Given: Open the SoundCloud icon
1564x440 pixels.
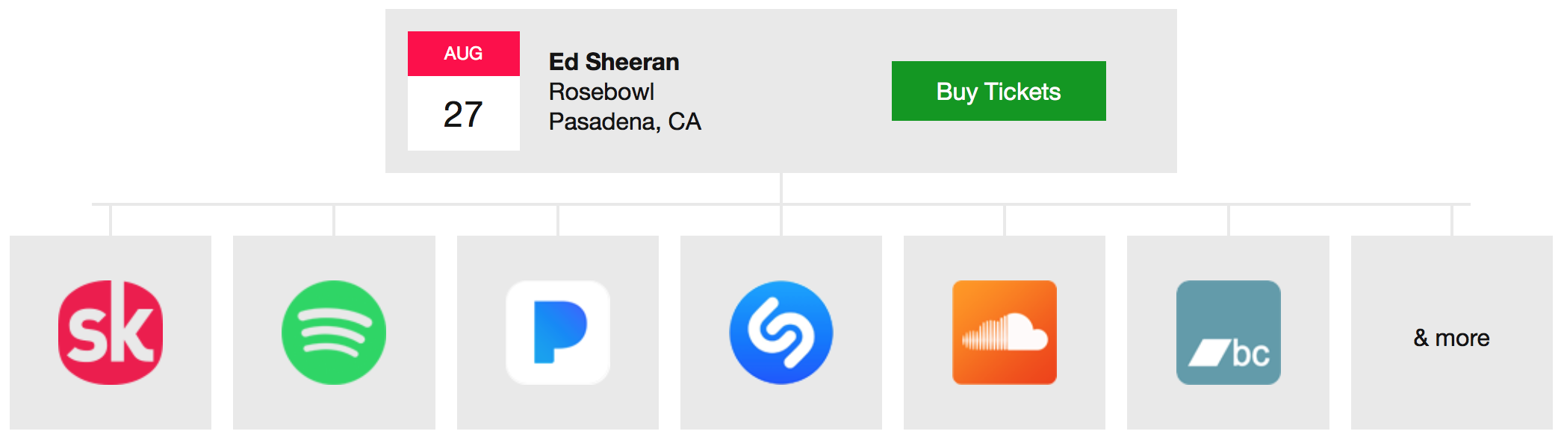Looking at the screenshot, I should [1005, 333].
